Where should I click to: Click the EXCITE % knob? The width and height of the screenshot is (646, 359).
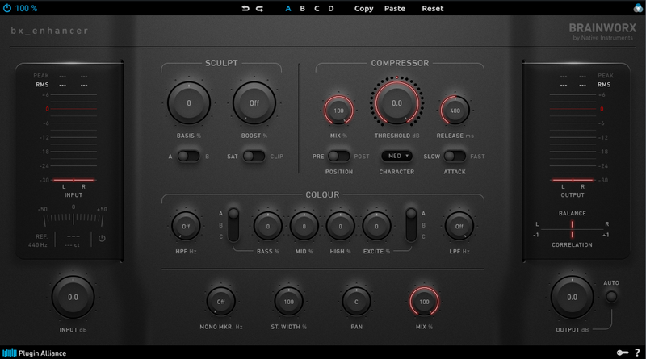(x=376, y=226)
